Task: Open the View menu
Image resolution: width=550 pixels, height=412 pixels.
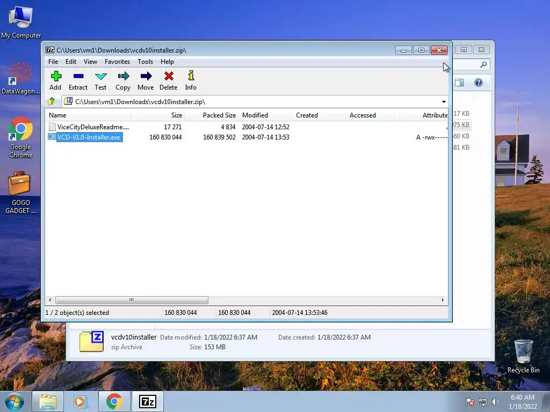Action: [x=90, y=62]
